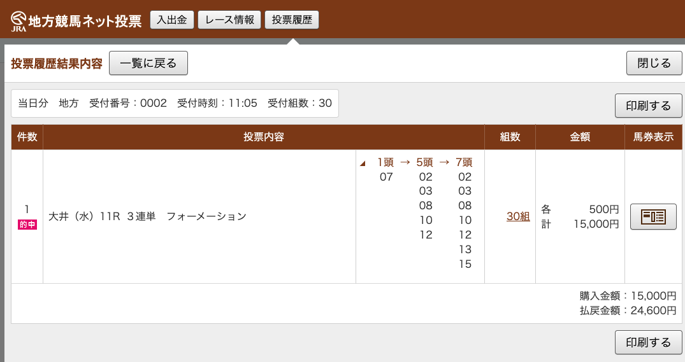Open the 30組 combinations link
Viewport: 685px width, 362px height.
tap(518, 216)
